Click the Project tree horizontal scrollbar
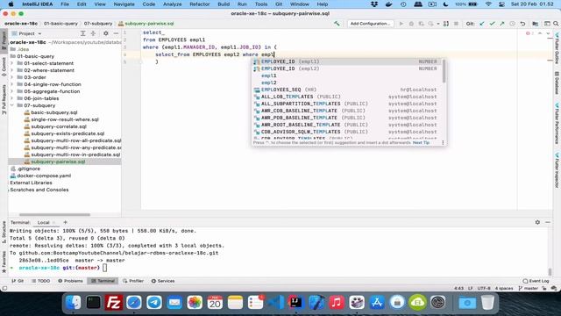Viewport: 561px width, 316px height. click(x=54, y=214)
